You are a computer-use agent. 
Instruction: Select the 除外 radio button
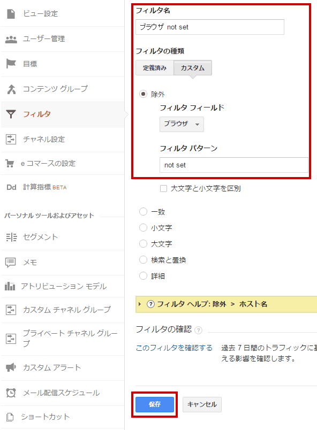(x=143, y=94)
